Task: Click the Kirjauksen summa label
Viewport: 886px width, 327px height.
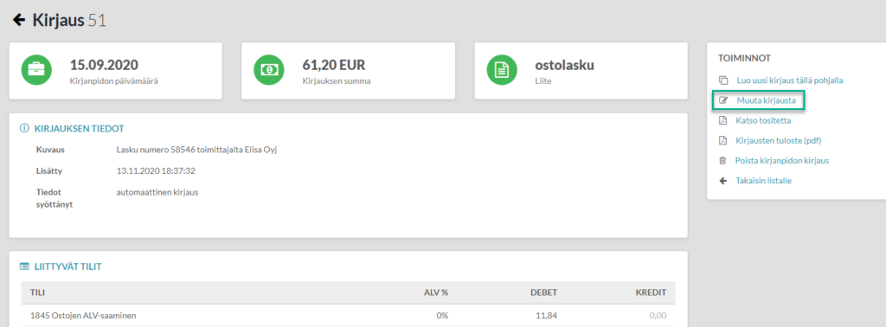Action: 337,80
